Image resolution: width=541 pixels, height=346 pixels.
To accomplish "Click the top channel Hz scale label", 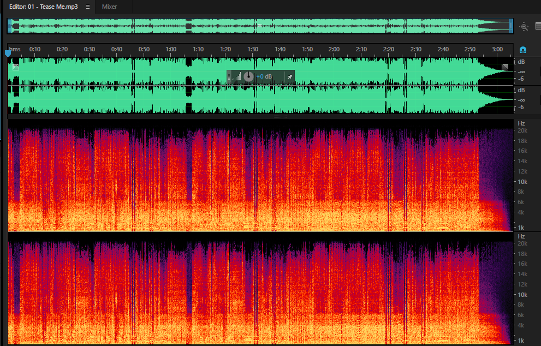I will coord(521,123).
